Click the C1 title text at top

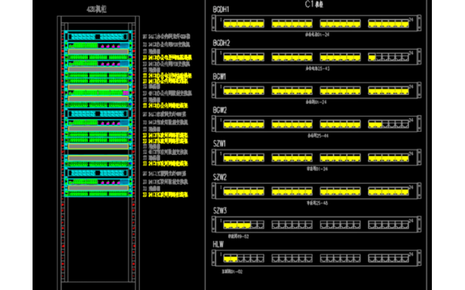(x=314, y=4)
